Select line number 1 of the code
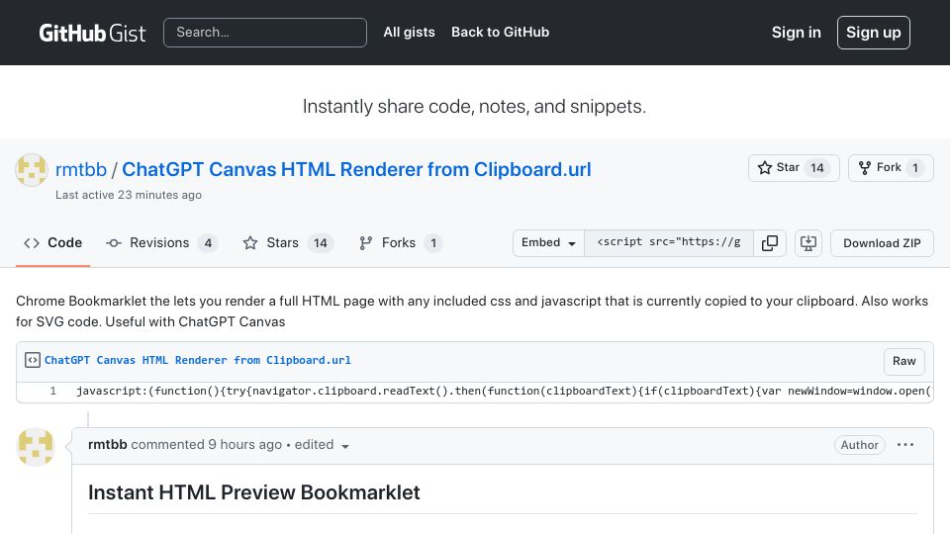The width and height of the screenshot is (950, 534). pos(52,392)
